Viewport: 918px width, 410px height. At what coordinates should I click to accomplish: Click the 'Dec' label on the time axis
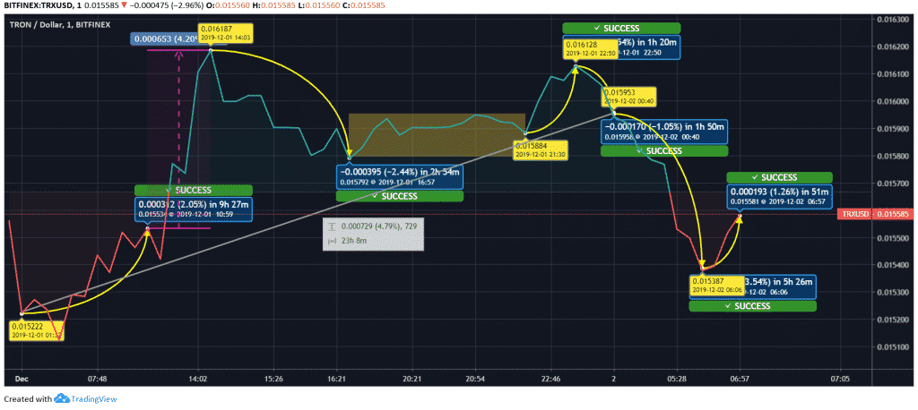click(22, 379)
